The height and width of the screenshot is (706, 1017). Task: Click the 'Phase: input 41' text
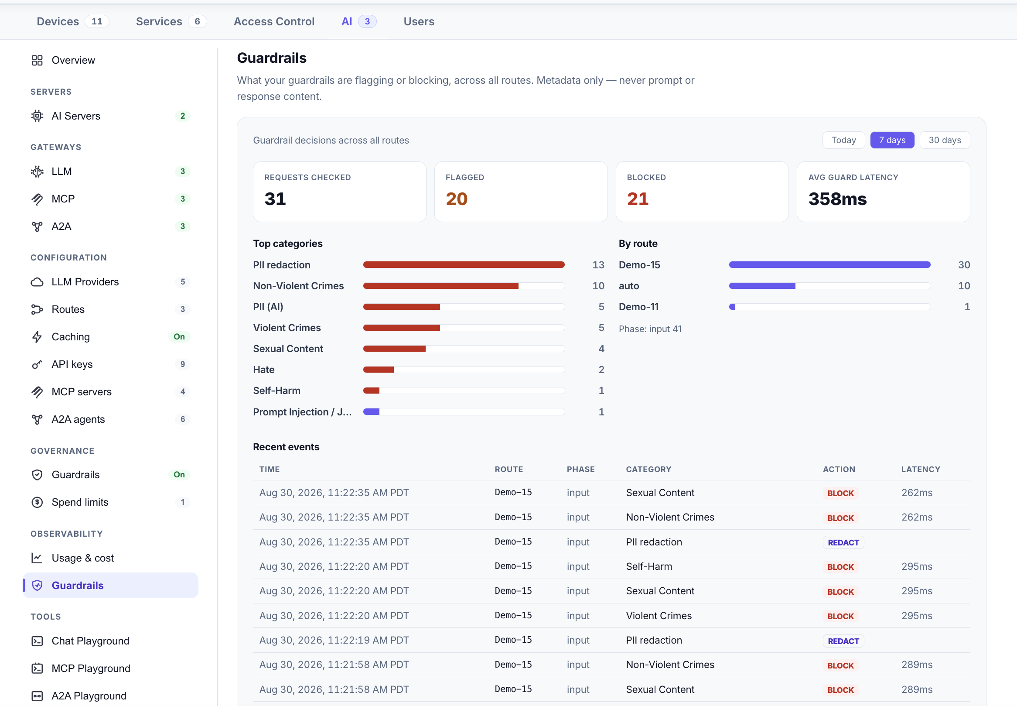650,329
